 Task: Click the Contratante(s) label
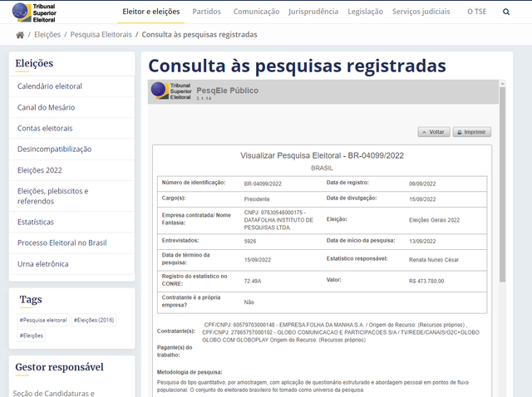(x=176, y=331)
